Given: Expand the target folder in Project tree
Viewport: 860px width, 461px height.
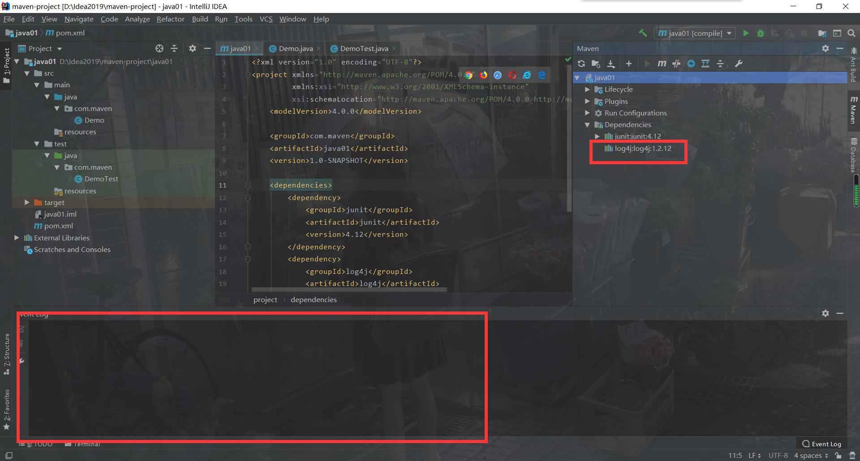Looking at the screenshot, I should pos(27,202).
